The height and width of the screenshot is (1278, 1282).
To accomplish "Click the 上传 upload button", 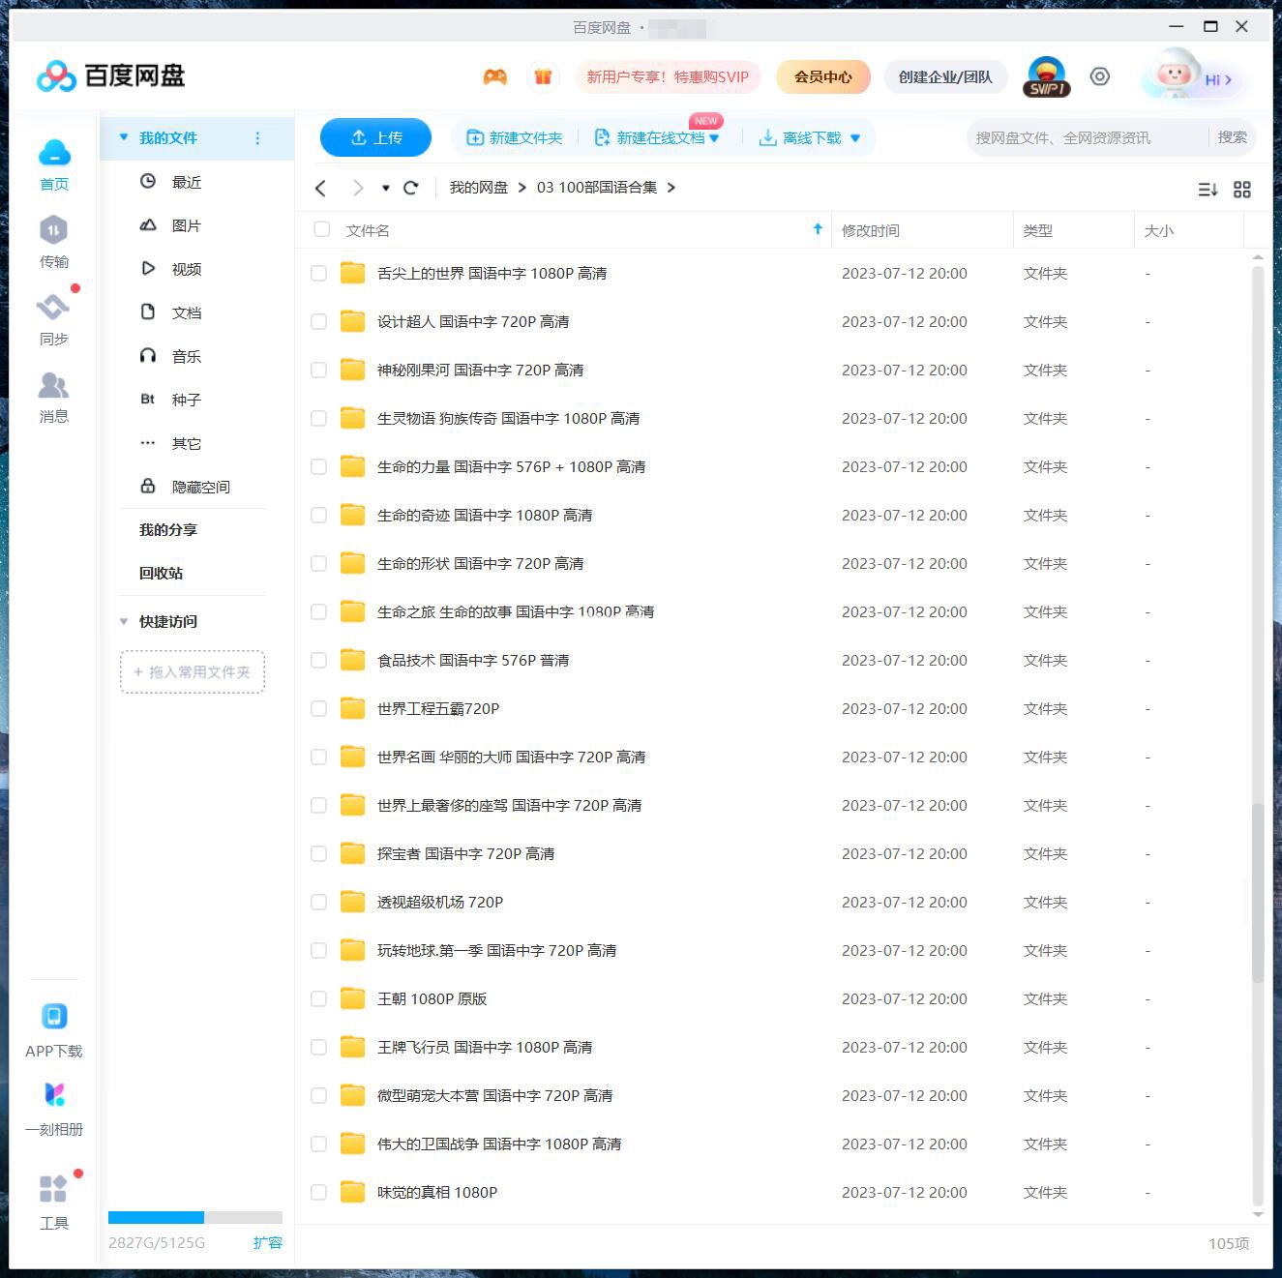I will (x=375, y=137).
